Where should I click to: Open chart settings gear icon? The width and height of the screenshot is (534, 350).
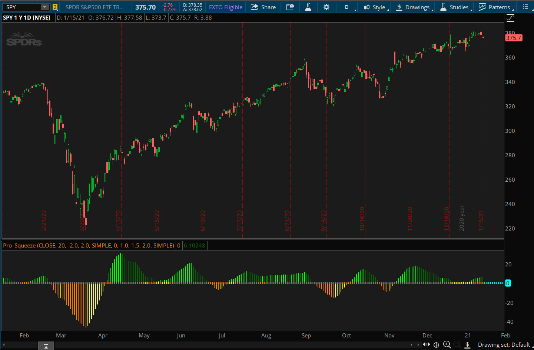(326, 7)
